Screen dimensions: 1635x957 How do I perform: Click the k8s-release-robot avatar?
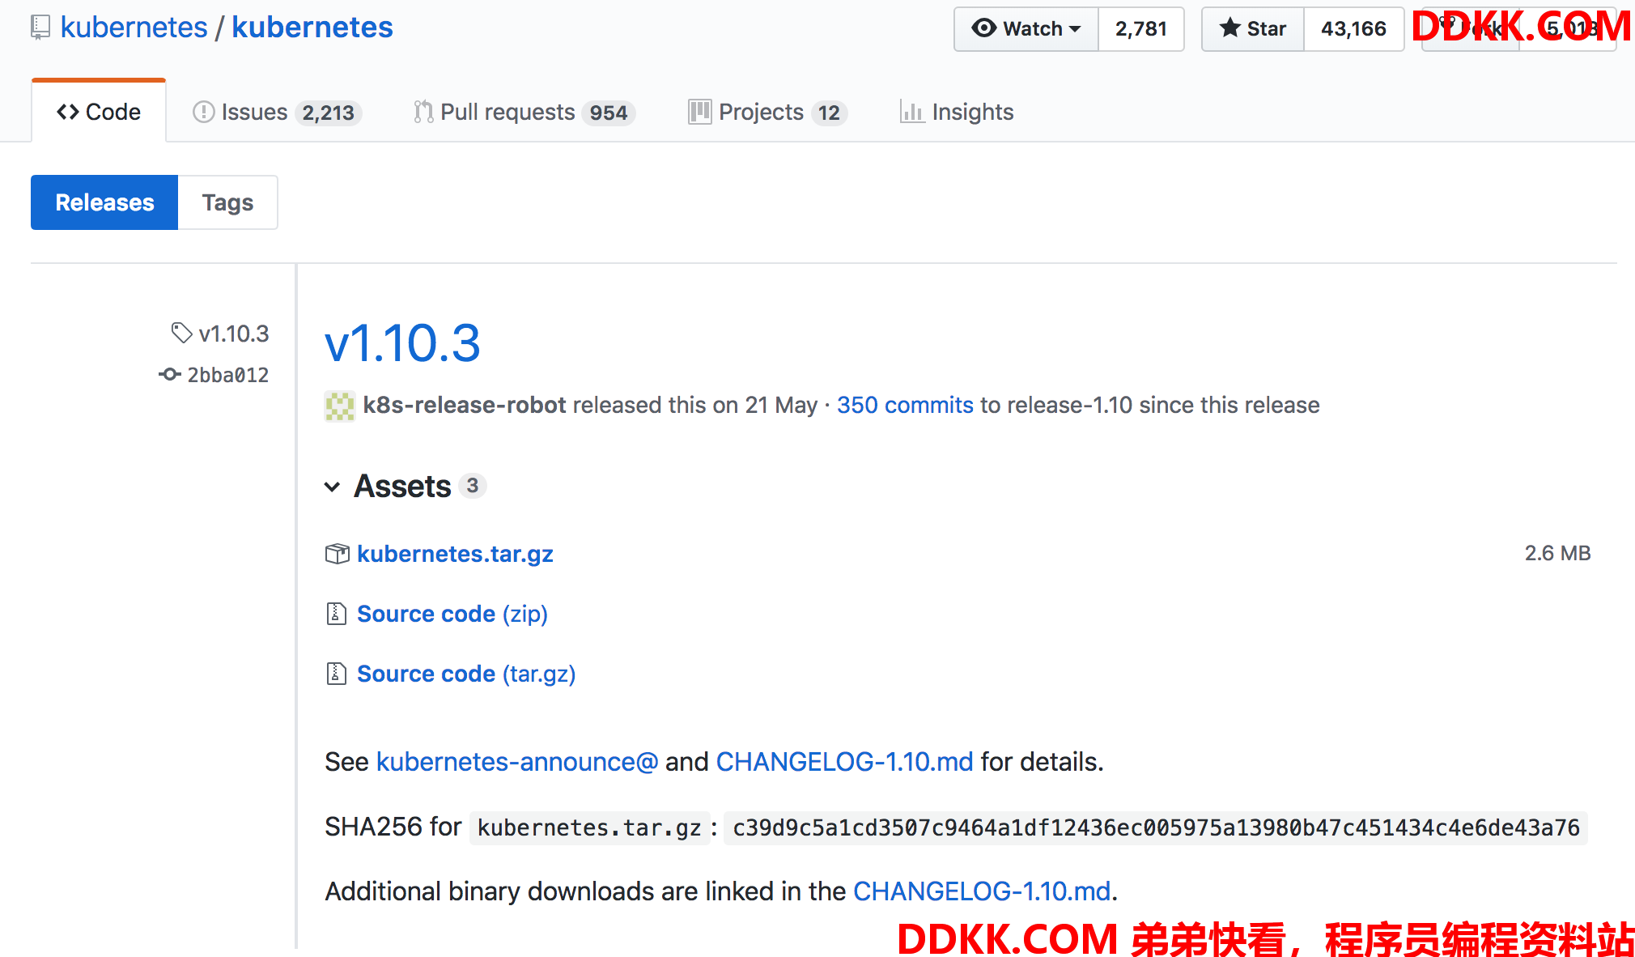point(340,406)
